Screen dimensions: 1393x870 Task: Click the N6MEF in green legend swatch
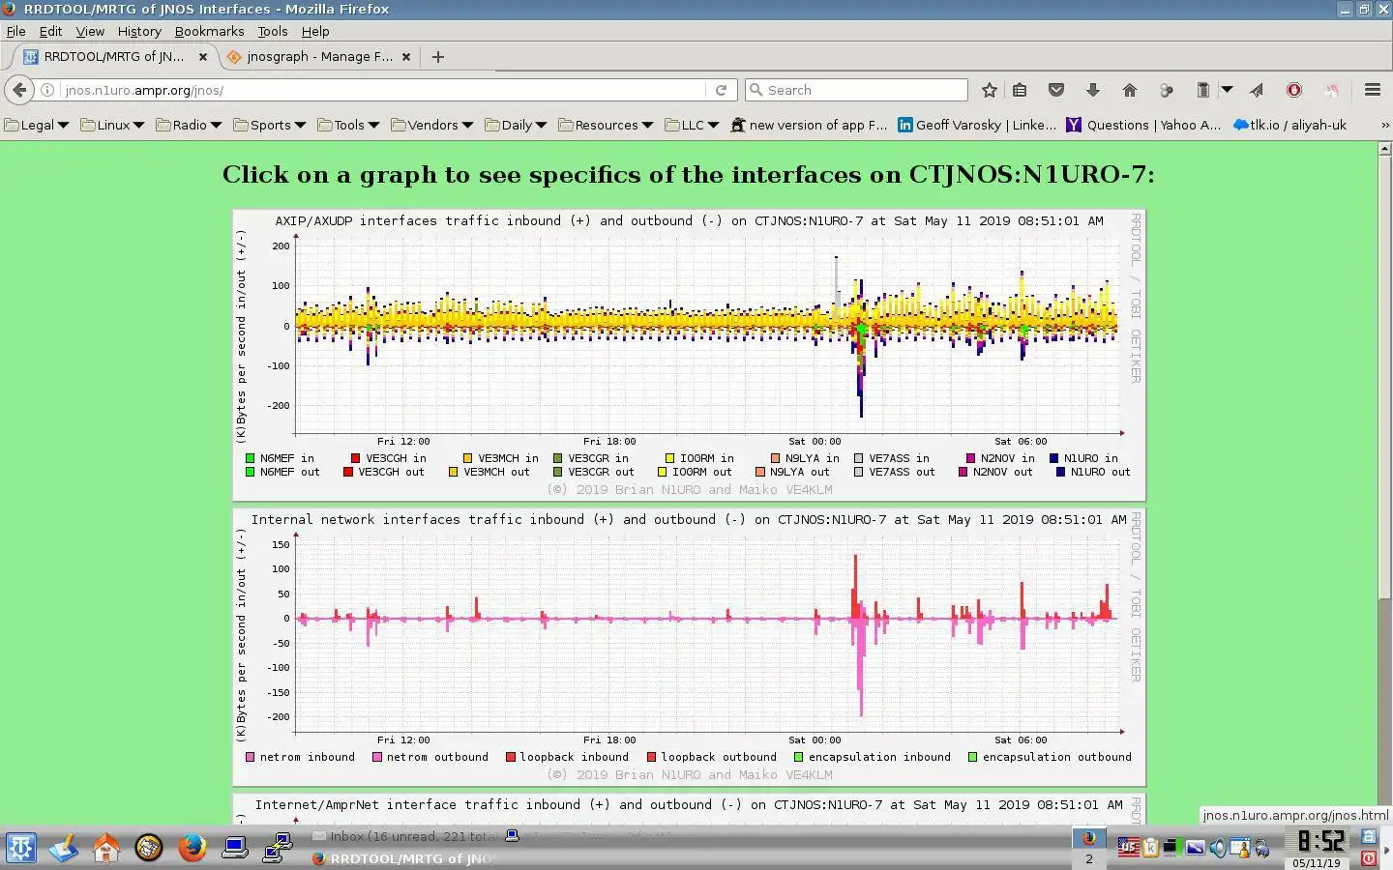pos(251,458)
